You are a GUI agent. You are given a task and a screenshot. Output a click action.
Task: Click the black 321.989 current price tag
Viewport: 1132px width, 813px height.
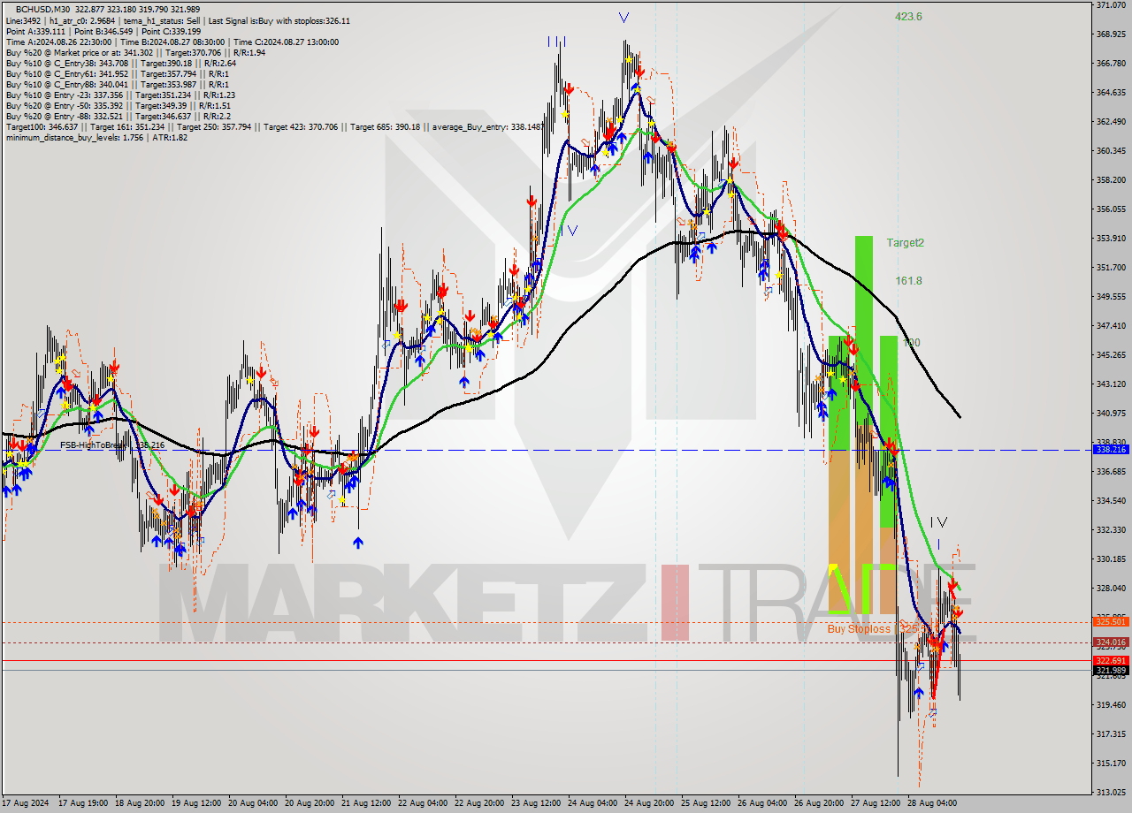pos(1112,671)
